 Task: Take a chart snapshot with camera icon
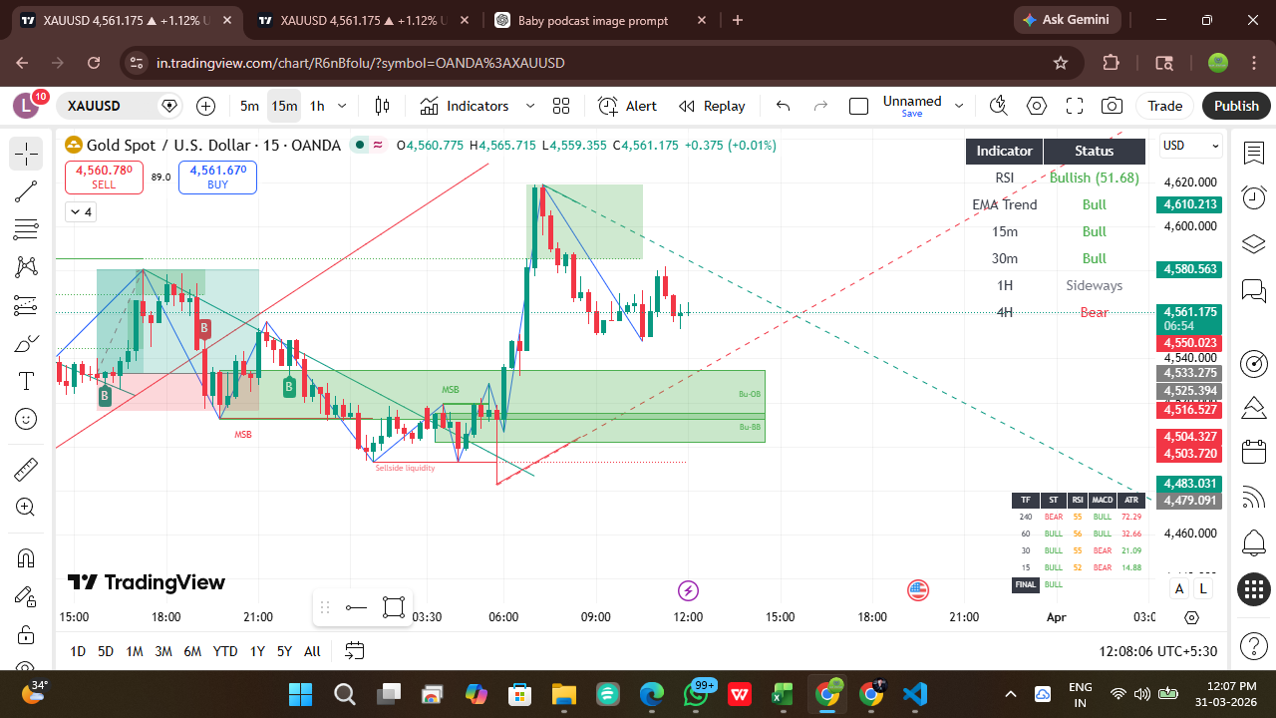pyautogui.click(x=1112, y=106)
